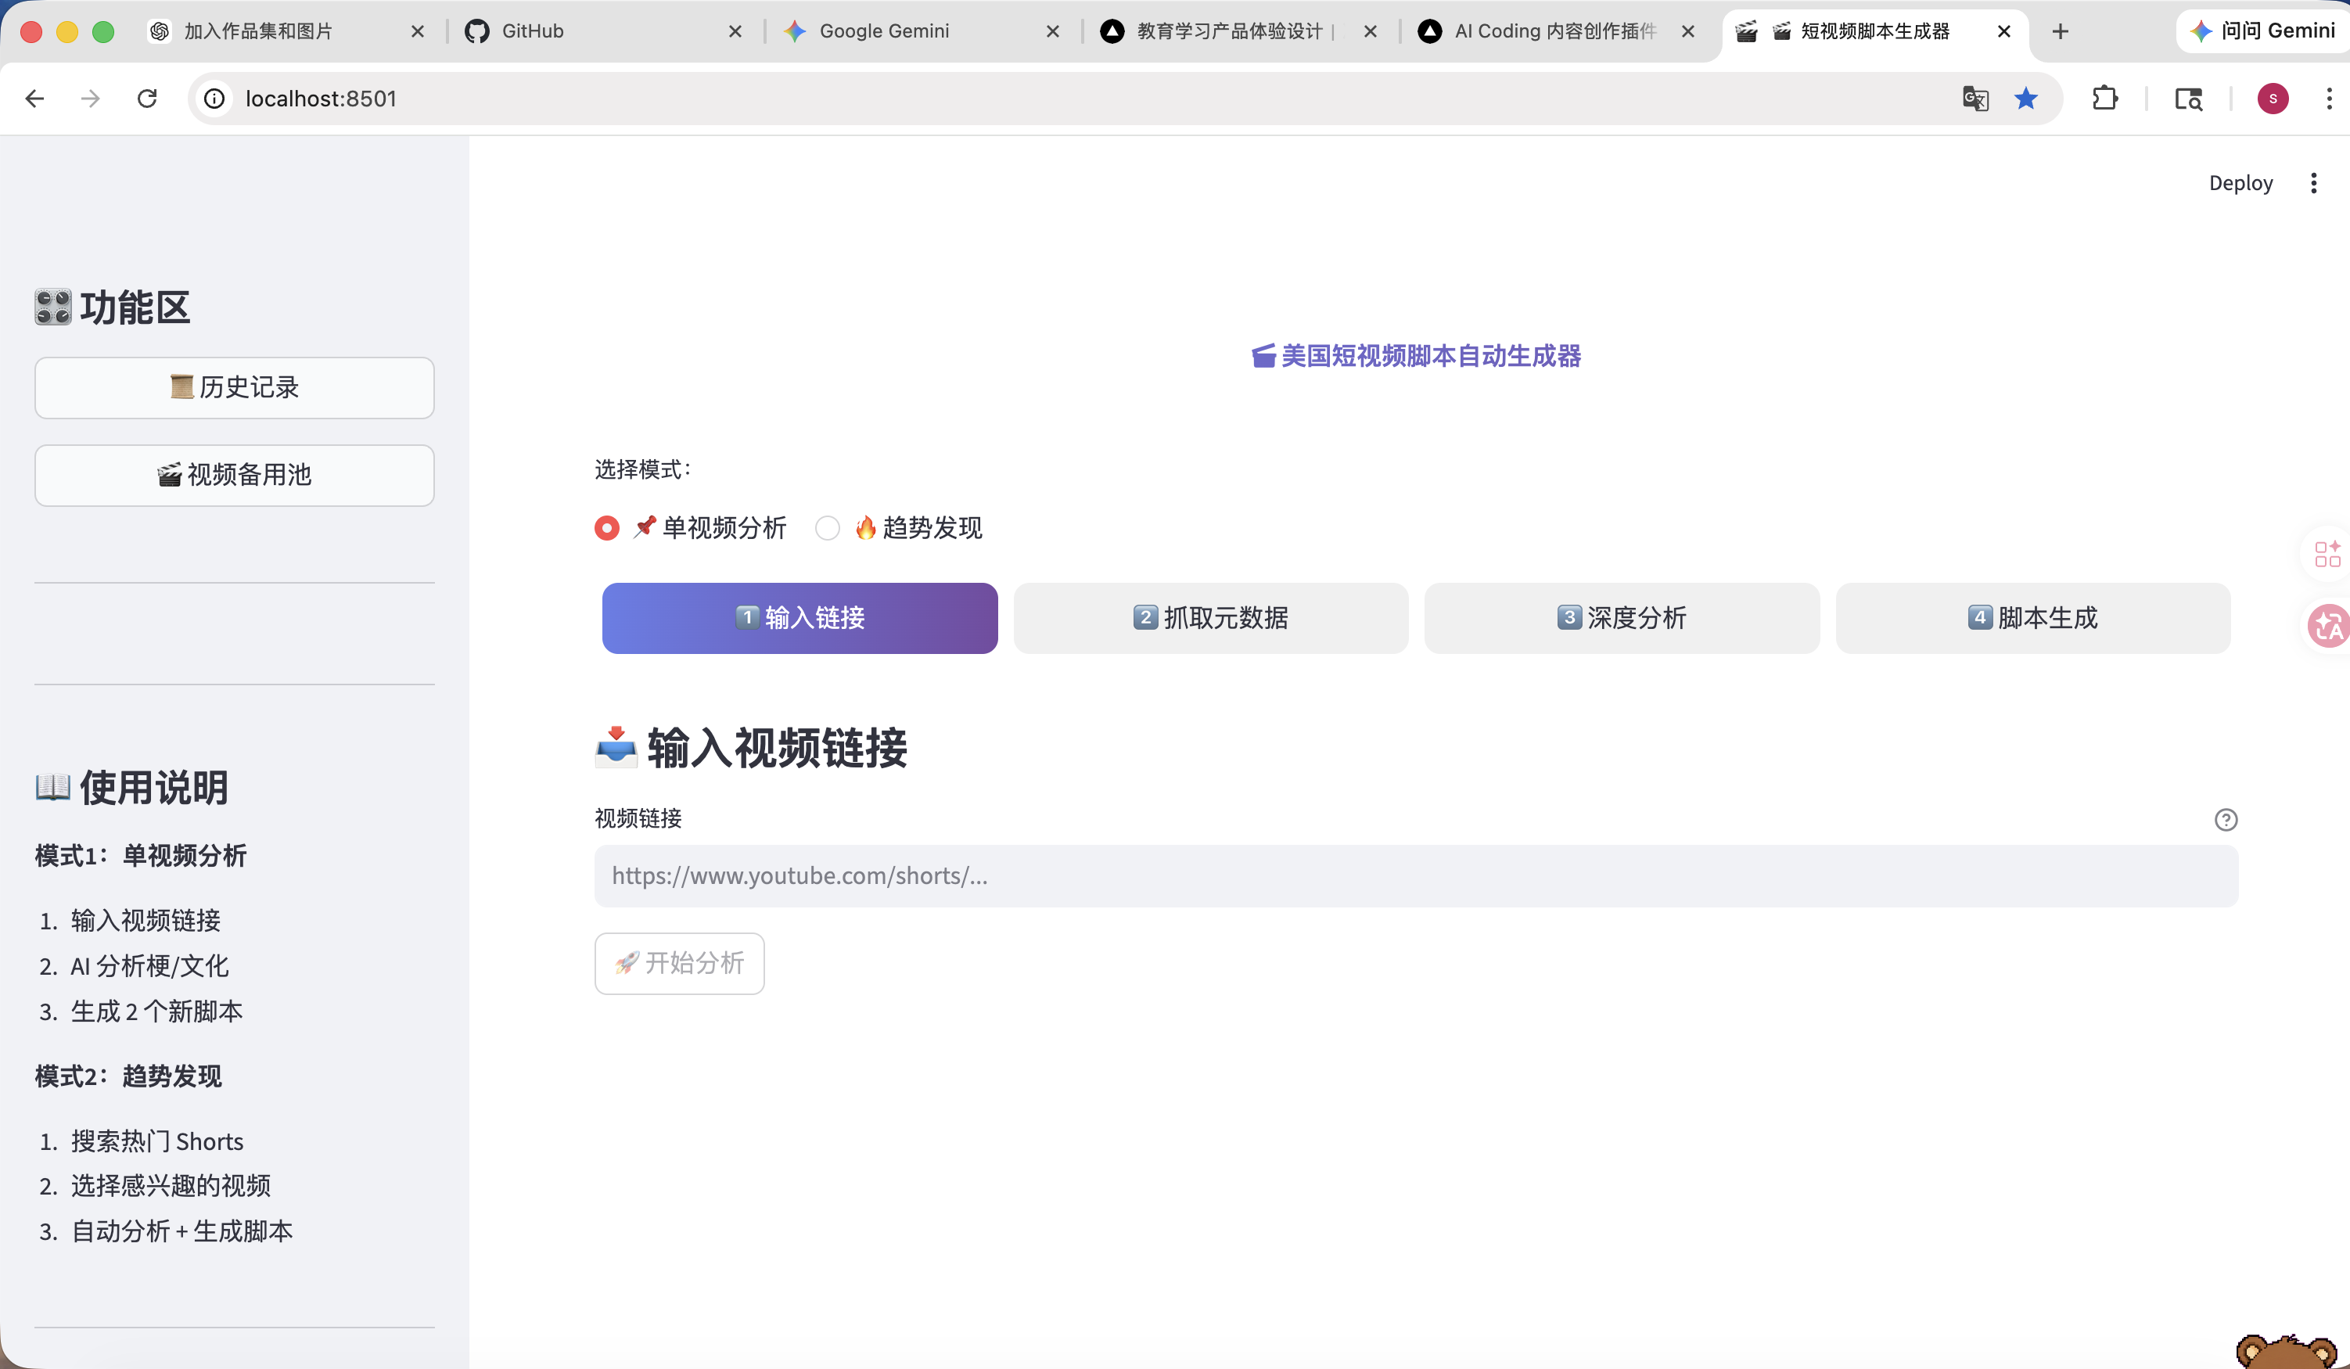
Task: Open the Chrome profile avatar
Action: 2273,99
